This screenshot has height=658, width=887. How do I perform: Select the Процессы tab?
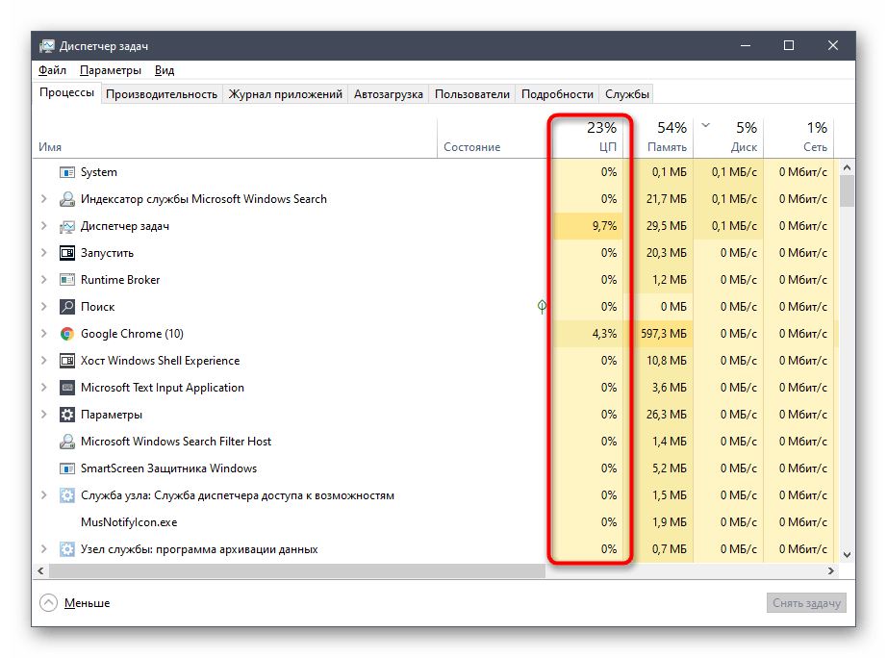66,92
